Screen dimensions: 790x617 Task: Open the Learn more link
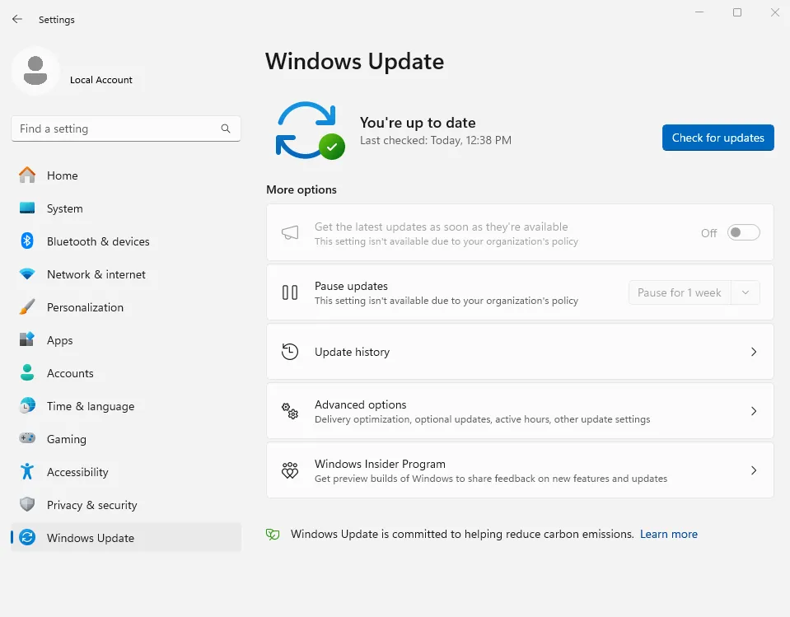pos(669,534)
